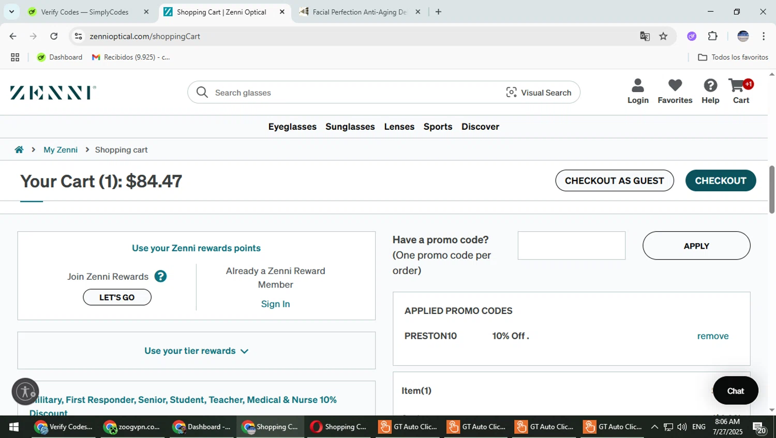Open Opera Shopping Cart taskbar item
Viewport: 776px width, 438px height.
click(x=339, y=427)
